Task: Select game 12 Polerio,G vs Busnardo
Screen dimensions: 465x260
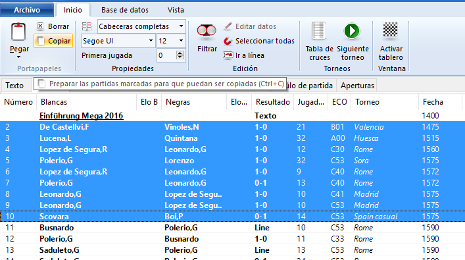Action: 233,239
